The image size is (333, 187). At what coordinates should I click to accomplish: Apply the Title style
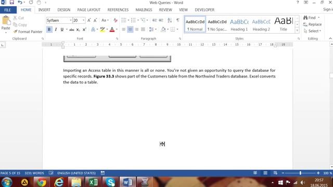pyautogui.click(x=283, y=24)
